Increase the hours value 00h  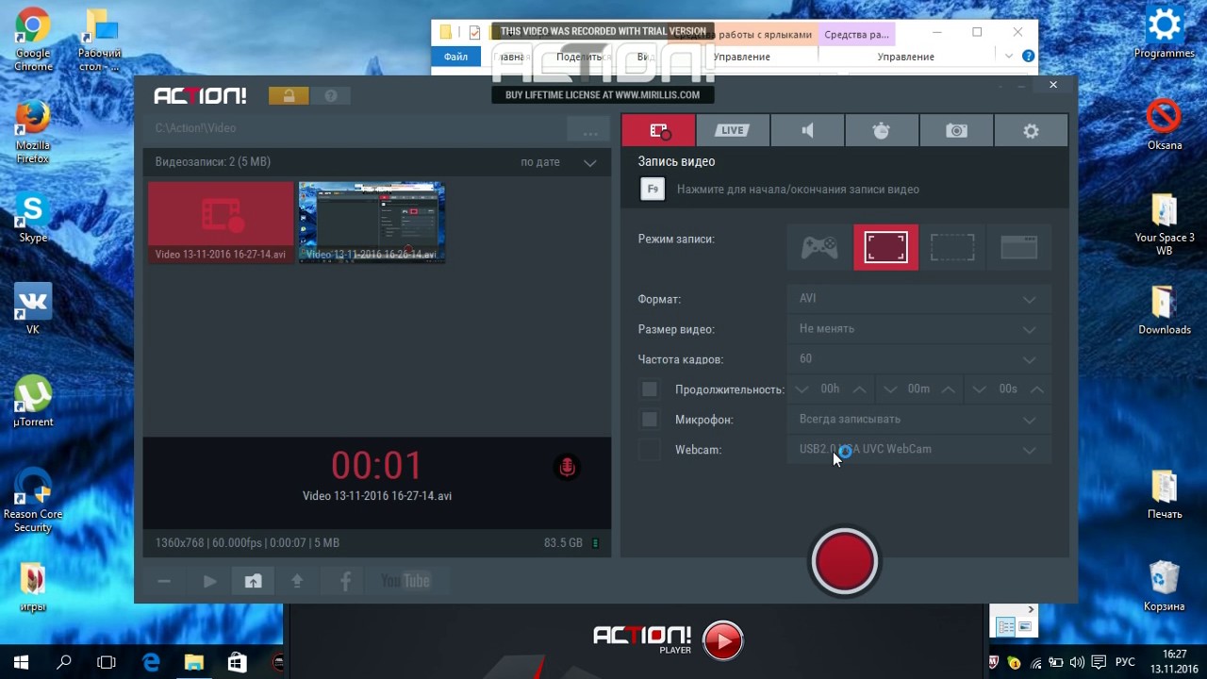[x=859, y=389]
